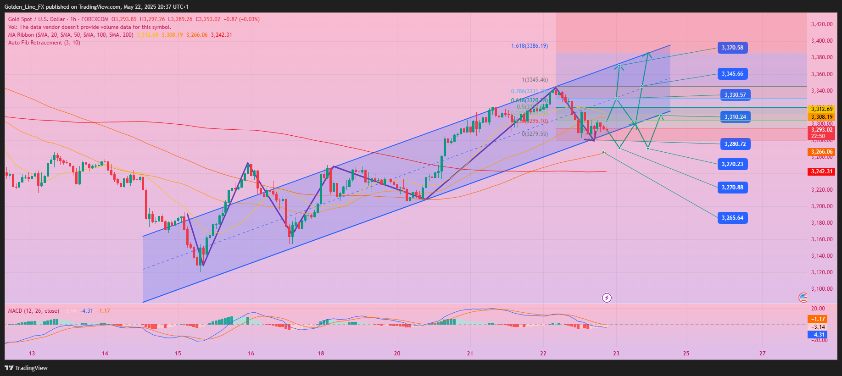The height and width of the screenshot is (376, 842).
Task: Click date 23 on the time axis
Action: click(616, 354)
